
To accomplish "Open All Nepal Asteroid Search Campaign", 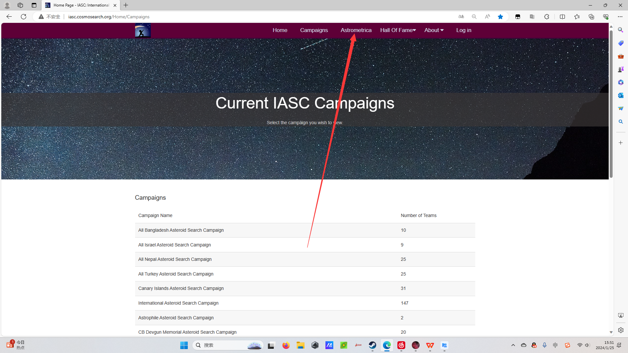I will [175, 259].
